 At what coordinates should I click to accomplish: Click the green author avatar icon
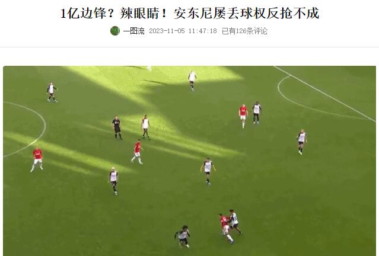115,31
